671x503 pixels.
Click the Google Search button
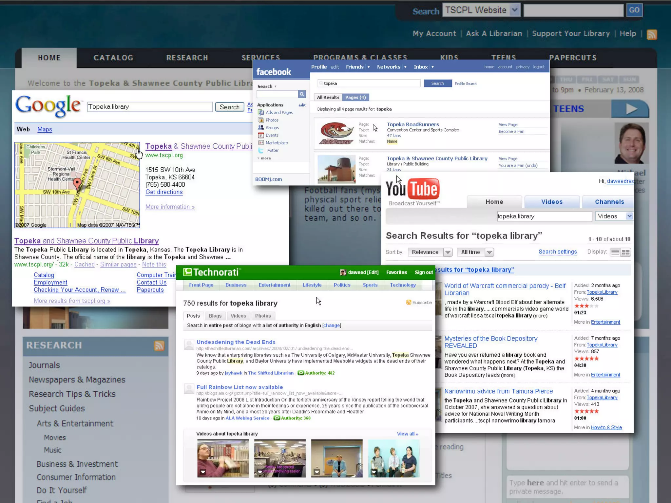[x=229, y=107]
